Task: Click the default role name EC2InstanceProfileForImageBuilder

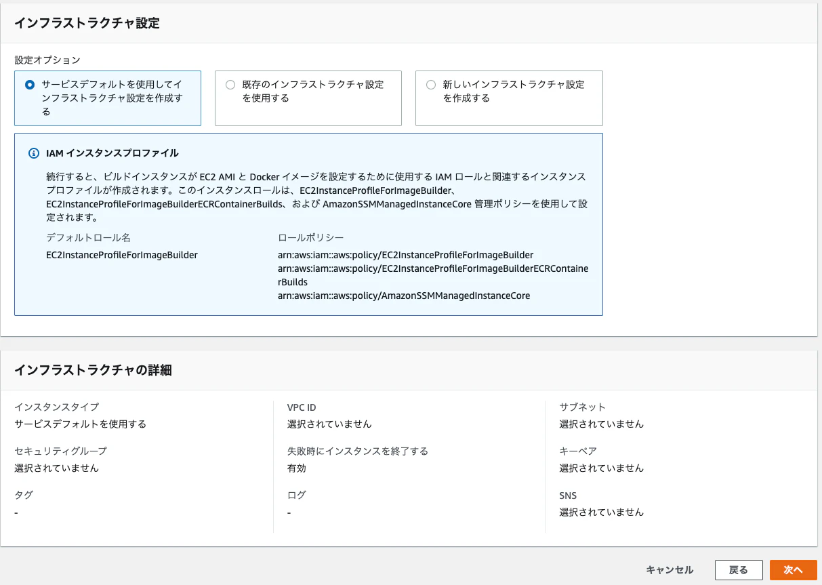Action: [122, 255]
